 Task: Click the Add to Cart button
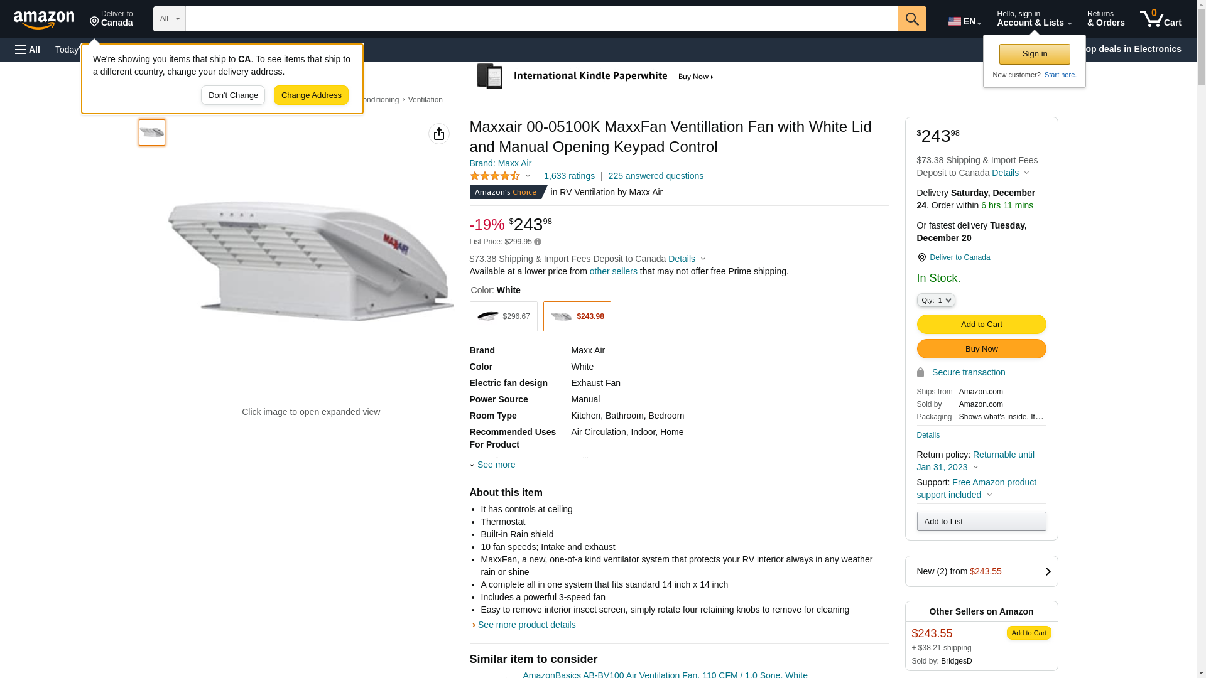point(981,324)
